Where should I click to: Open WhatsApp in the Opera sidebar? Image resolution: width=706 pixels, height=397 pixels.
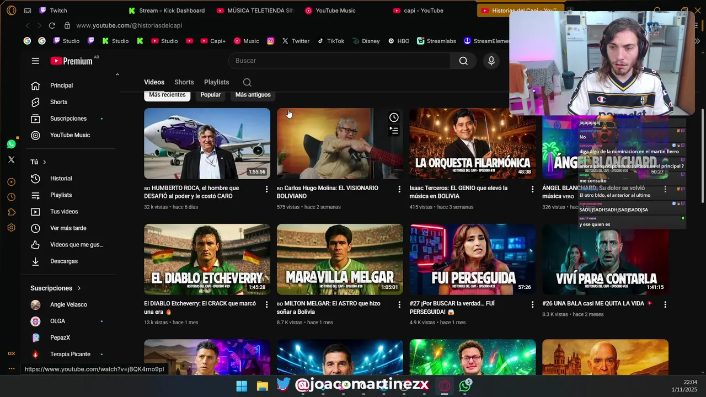[11, 144]
